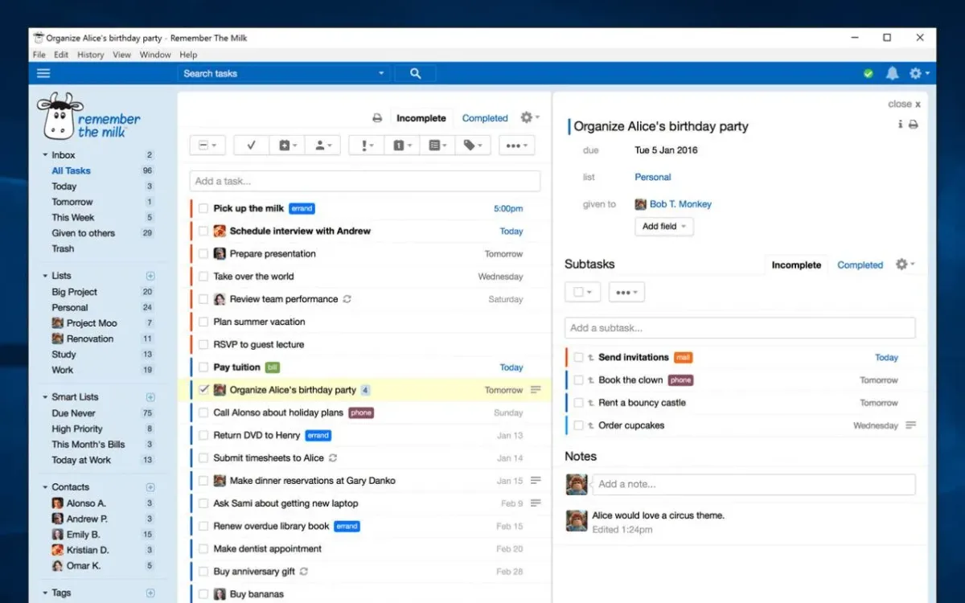This screenshot has height=603, width=965.
Task: Switch to Completed tasks tab
Action: [484, 118]
